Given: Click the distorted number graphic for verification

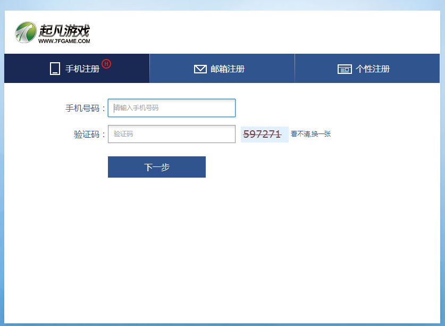Looking at the screenshot, I should pos(264,133).
